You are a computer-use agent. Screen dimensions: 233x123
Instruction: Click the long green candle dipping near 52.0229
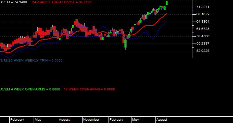coord(126,44)
